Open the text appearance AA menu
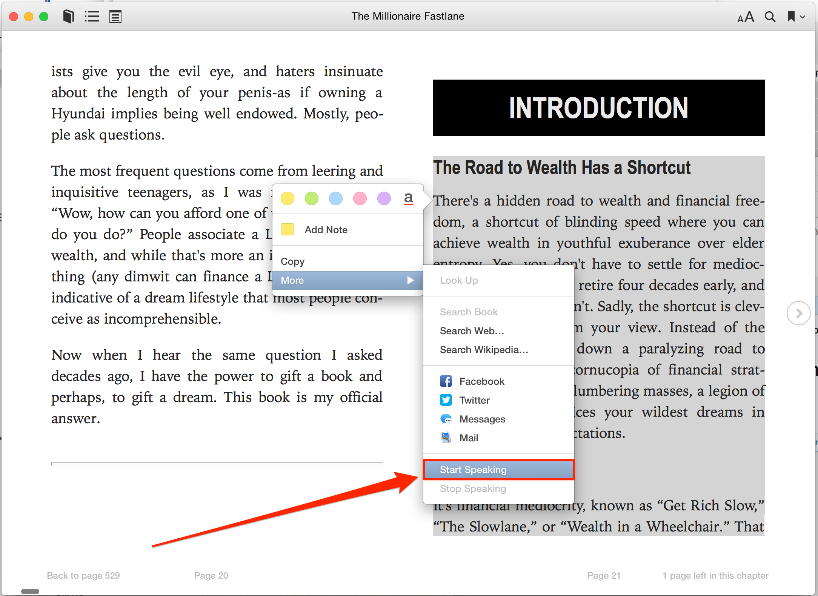Screen dimensions: 818x596 [746, 17]
